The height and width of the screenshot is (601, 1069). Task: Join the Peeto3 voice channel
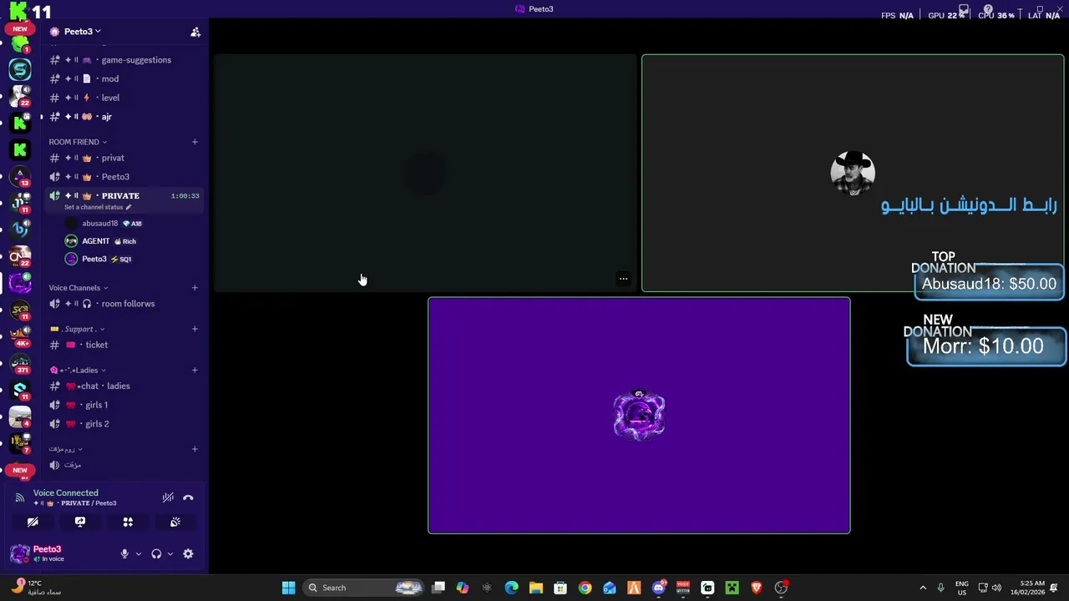click(x=124, y=177)
